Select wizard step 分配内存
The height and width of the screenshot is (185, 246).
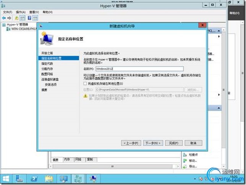[47, 69]
